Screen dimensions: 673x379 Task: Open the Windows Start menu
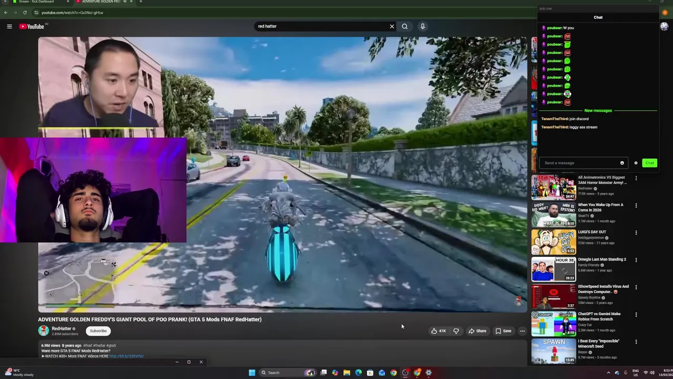252,373
